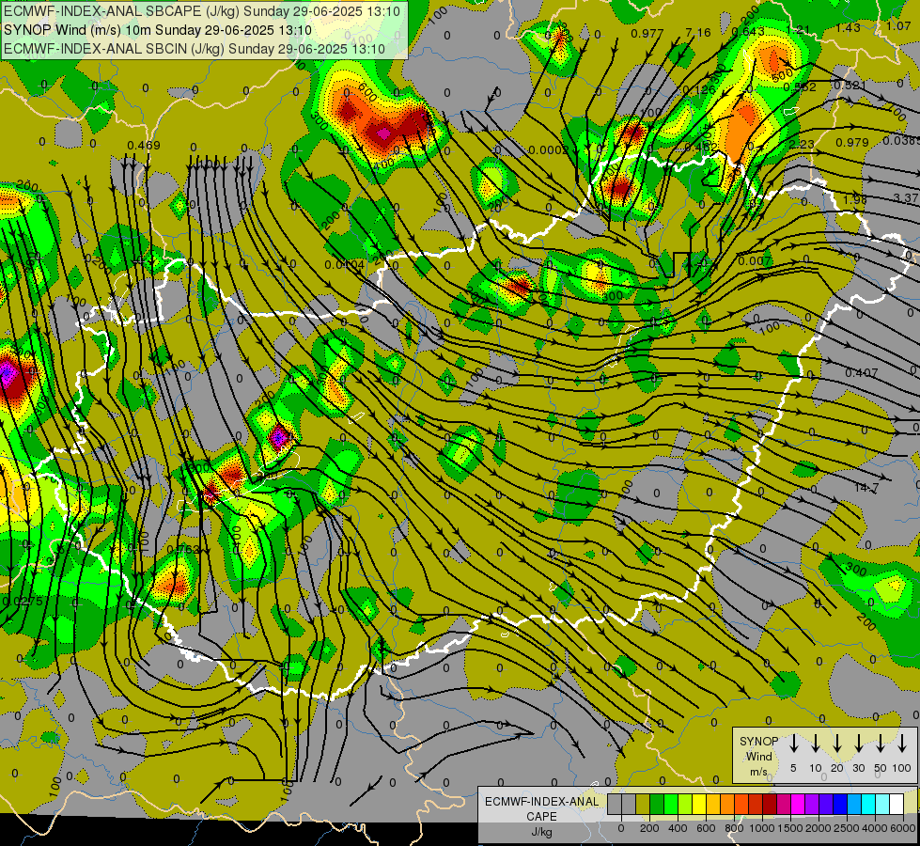This screenshot has width=920, height=846.
Task: Click the legend tick label 1500
Action: [x=790, y=828]
